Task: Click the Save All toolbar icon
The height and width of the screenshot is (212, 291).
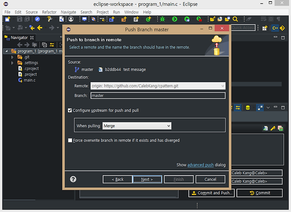Action: (x=27, y=19)
